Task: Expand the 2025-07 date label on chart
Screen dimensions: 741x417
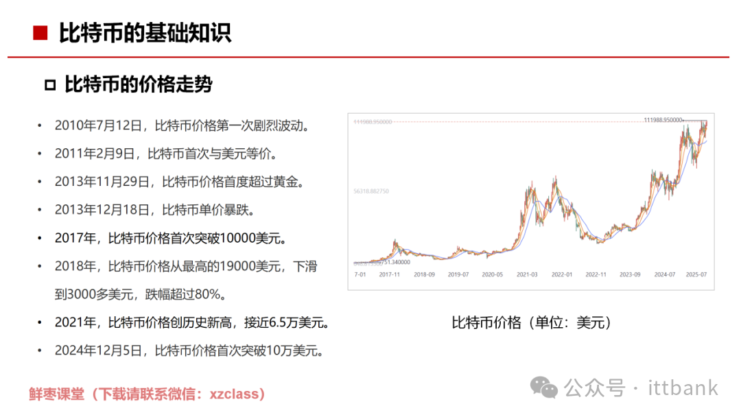Action: pos(695,274)
